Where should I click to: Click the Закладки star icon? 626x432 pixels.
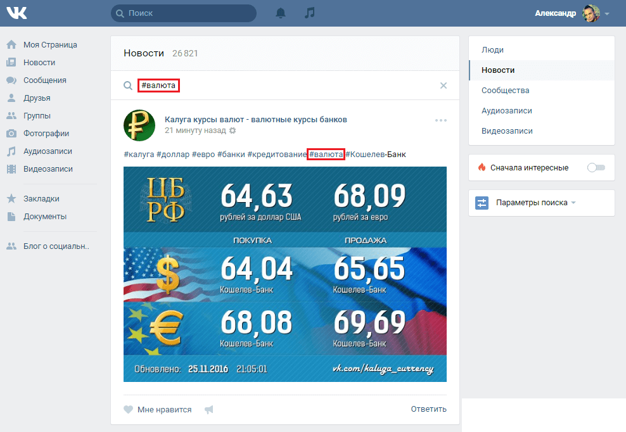coord(11,198)
